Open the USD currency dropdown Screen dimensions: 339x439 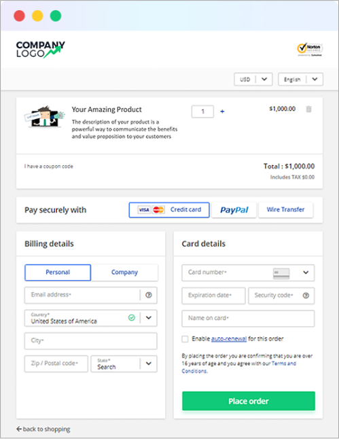[253, 80]
